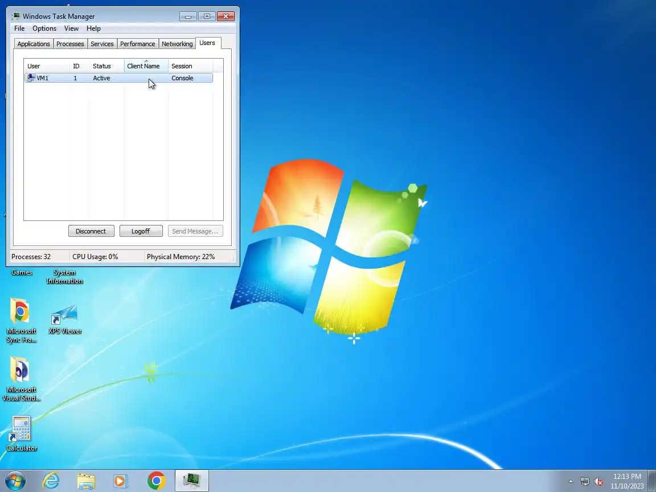Minimize the Windows Task Manager window

(188, 17)
